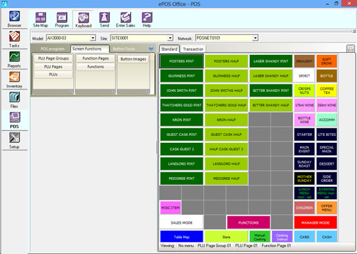
Task: Select the MOTHER SUNDAY key
Action: pos(304,178)
